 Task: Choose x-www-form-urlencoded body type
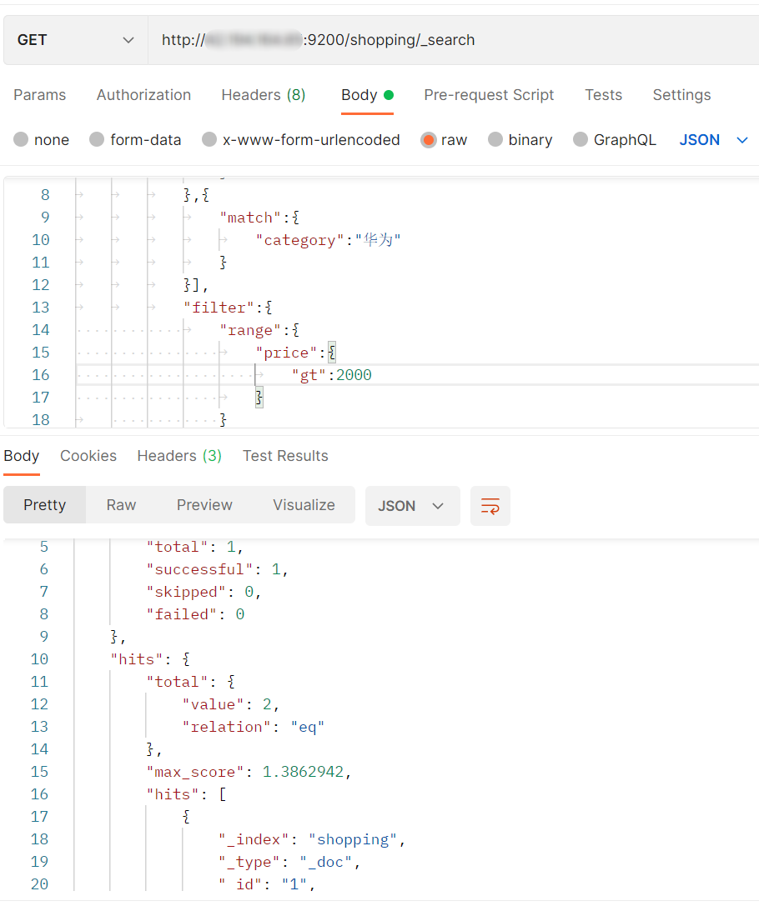pyautogui.click(x=209, y=140)
